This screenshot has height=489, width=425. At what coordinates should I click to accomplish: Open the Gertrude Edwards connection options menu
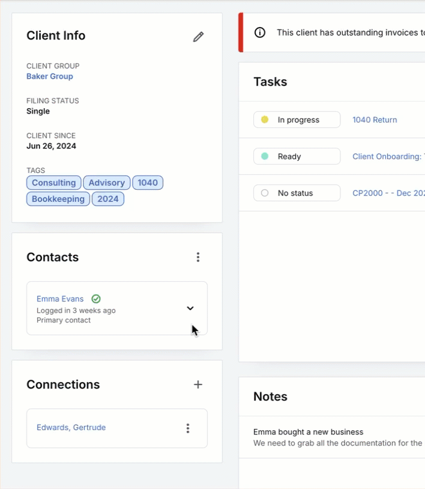pos(188,428)
